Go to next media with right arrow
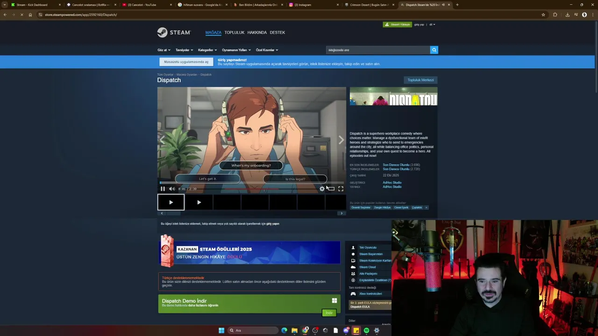 341,140
